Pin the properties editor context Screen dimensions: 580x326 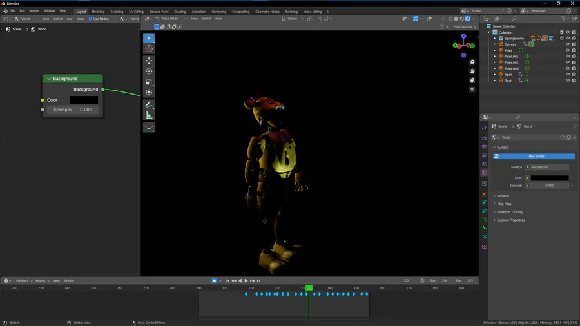574,126
